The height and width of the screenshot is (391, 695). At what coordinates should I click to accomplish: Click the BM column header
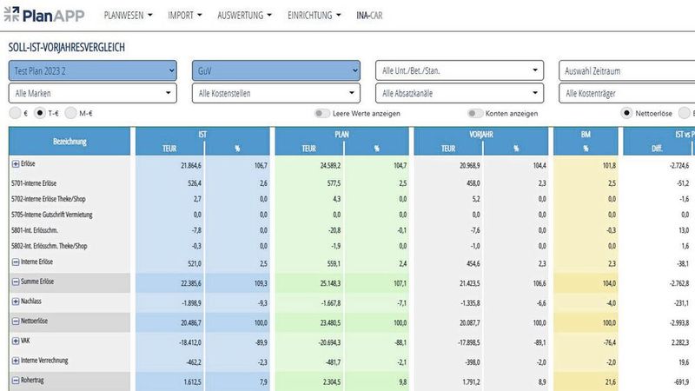click(586, 134)
